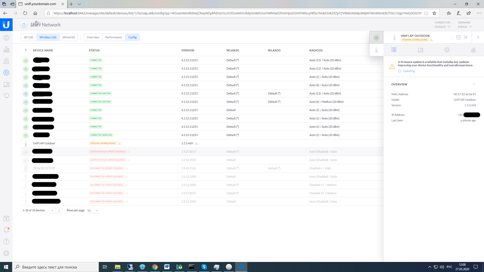This screenshot has width=484, height=272.
Task: Open the device panel Statistics tab
Action: [x=473, y=50]
